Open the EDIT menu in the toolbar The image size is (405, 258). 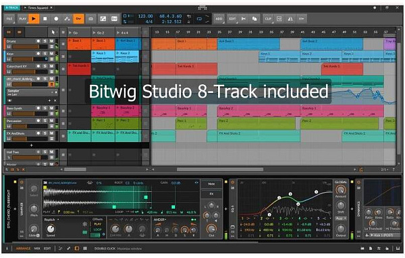232,19
